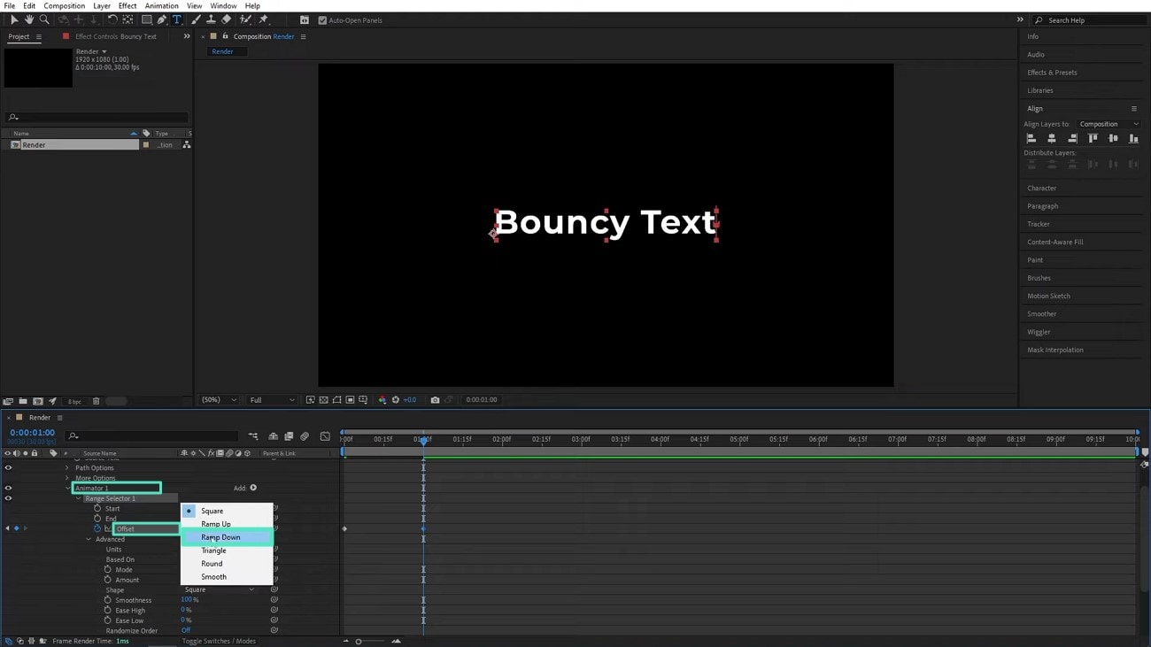Toggle the Start property stopwatch
1151x647 pixels.
(97, 508)
